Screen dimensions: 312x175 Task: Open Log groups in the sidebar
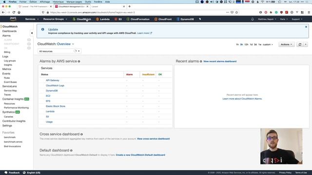[x=10, y=61]
